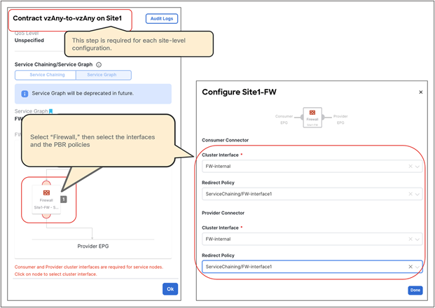Open Consumer Connector Cluster Interface dropdown

pos(312,167)
